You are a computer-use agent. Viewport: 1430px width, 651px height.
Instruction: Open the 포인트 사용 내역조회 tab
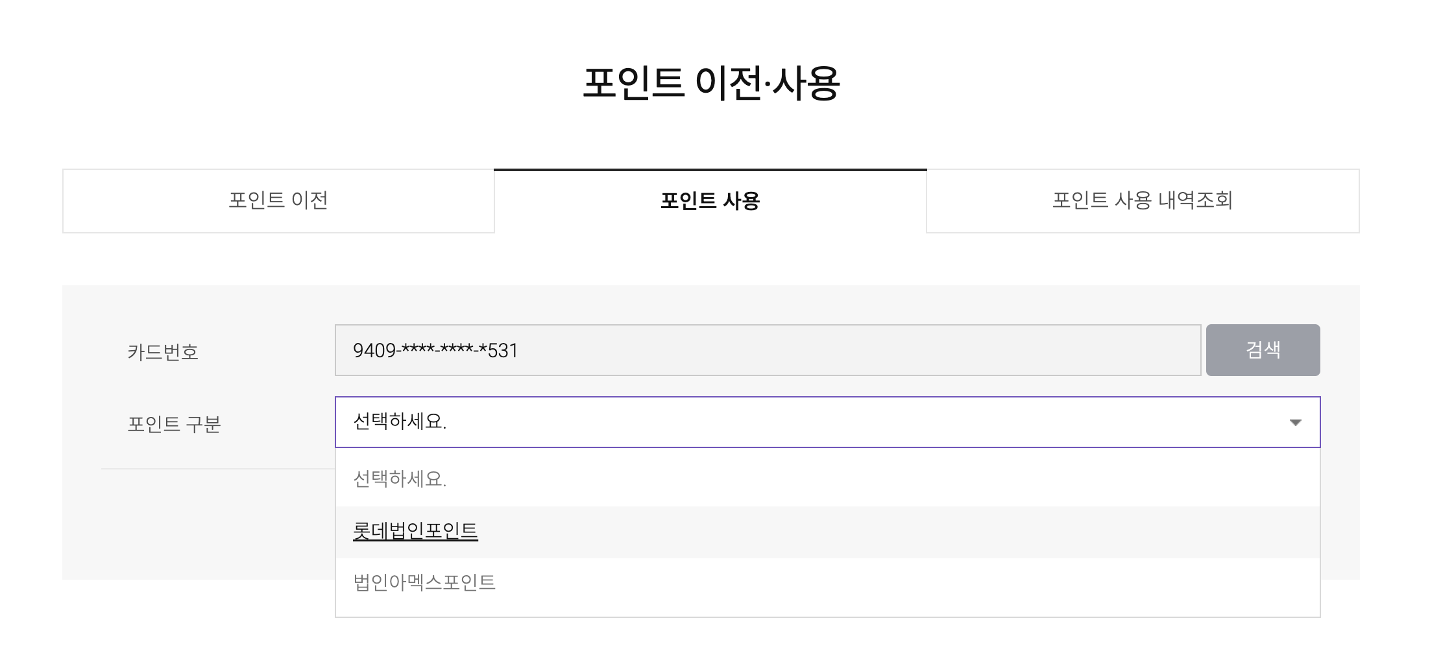(1143, 201)
